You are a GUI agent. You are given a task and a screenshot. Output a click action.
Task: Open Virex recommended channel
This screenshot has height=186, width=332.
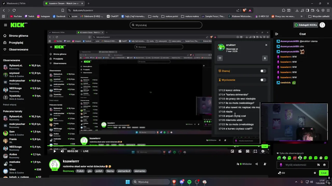click(23, 171)
